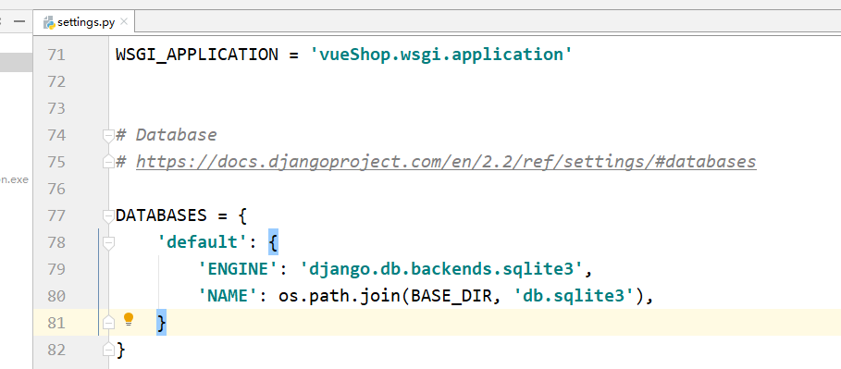
Task: Click the fold end marker at line 82
Action: click(x=109, y=350)
